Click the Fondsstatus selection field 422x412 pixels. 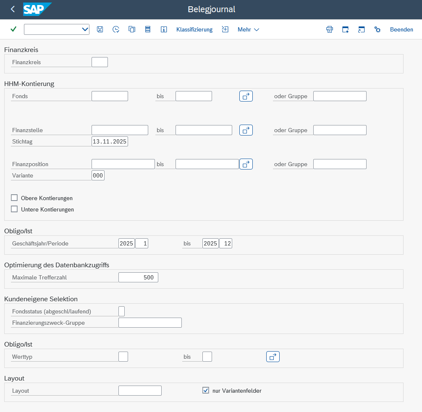pos(122,311)
